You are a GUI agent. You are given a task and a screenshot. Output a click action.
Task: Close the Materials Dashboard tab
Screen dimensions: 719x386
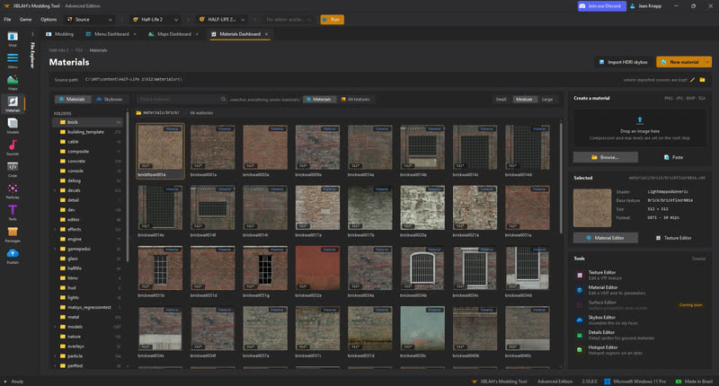(x=266, y=34)
